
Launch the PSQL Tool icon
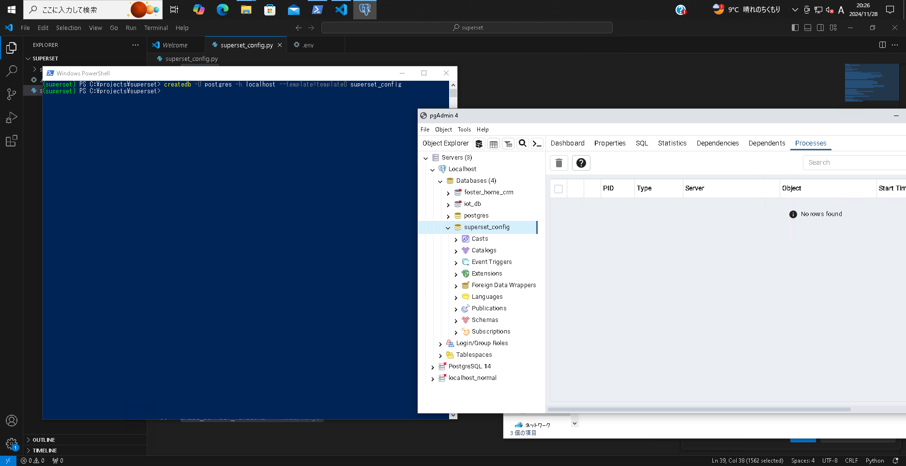click(x=537, y=144)
